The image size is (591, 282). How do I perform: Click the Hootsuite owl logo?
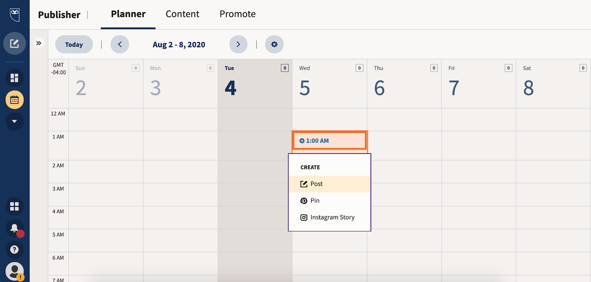pos(15,15)
